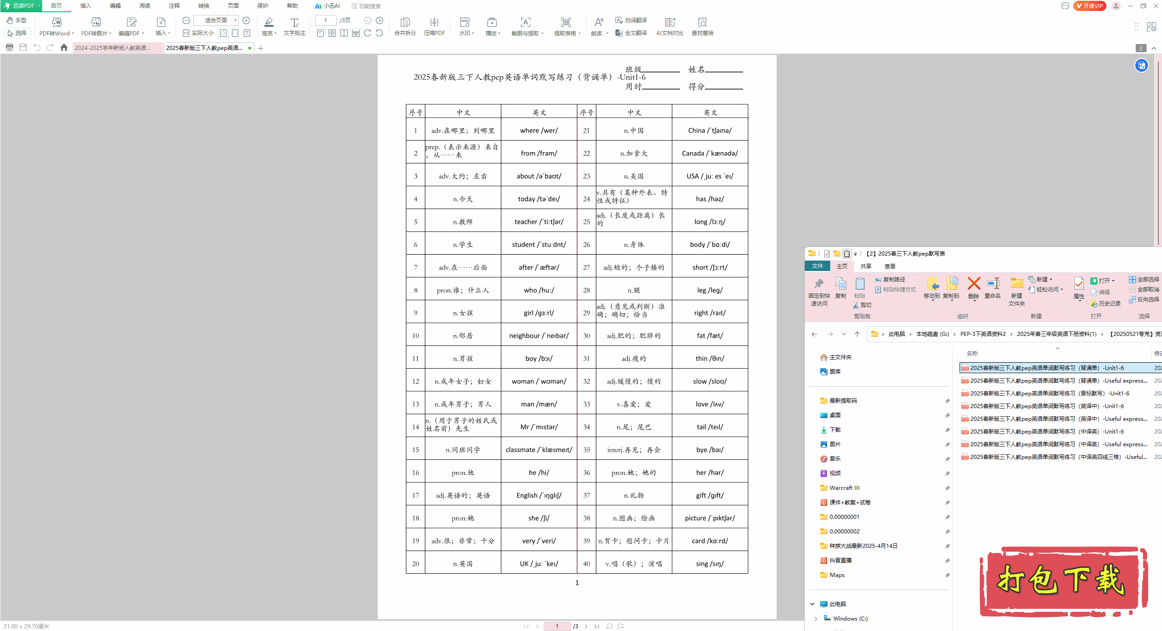1162x631 pixels.
Task: Click the Open VIP button
Action: click(x=1089, y=6)
